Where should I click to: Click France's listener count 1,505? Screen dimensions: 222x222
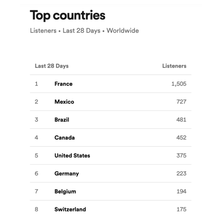click(x=179, y=84)
